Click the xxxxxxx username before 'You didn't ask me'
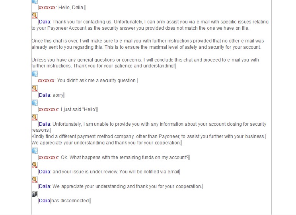The width and height of the screenshot is (296, 215). pyautogui.click(x=46, y=81)
